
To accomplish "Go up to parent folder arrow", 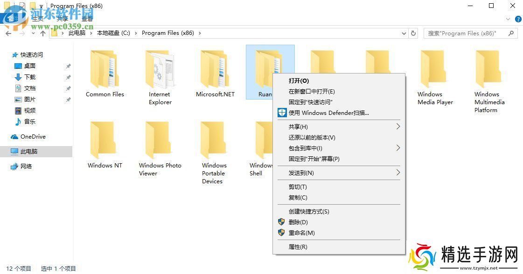I will click(x=42, y=33).
